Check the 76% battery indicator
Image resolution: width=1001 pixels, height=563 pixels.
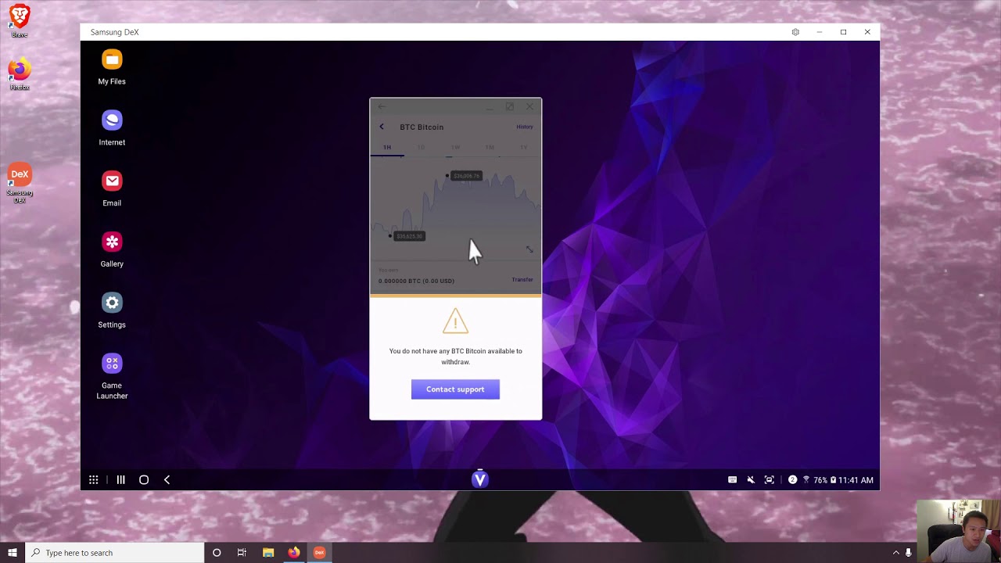[824, 480]
